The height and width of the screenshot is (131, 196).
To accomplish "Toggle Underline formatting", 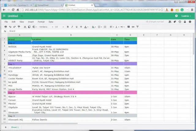I will (77, 27).
